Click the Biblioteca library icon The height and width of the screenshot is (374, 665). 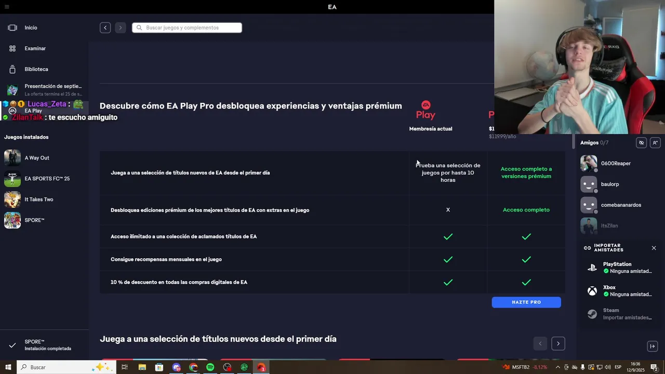coord(12,69)
